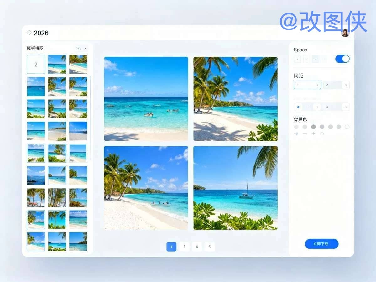
Task: Open page 4 in the pagination bar
Action: tap(197, 247)
